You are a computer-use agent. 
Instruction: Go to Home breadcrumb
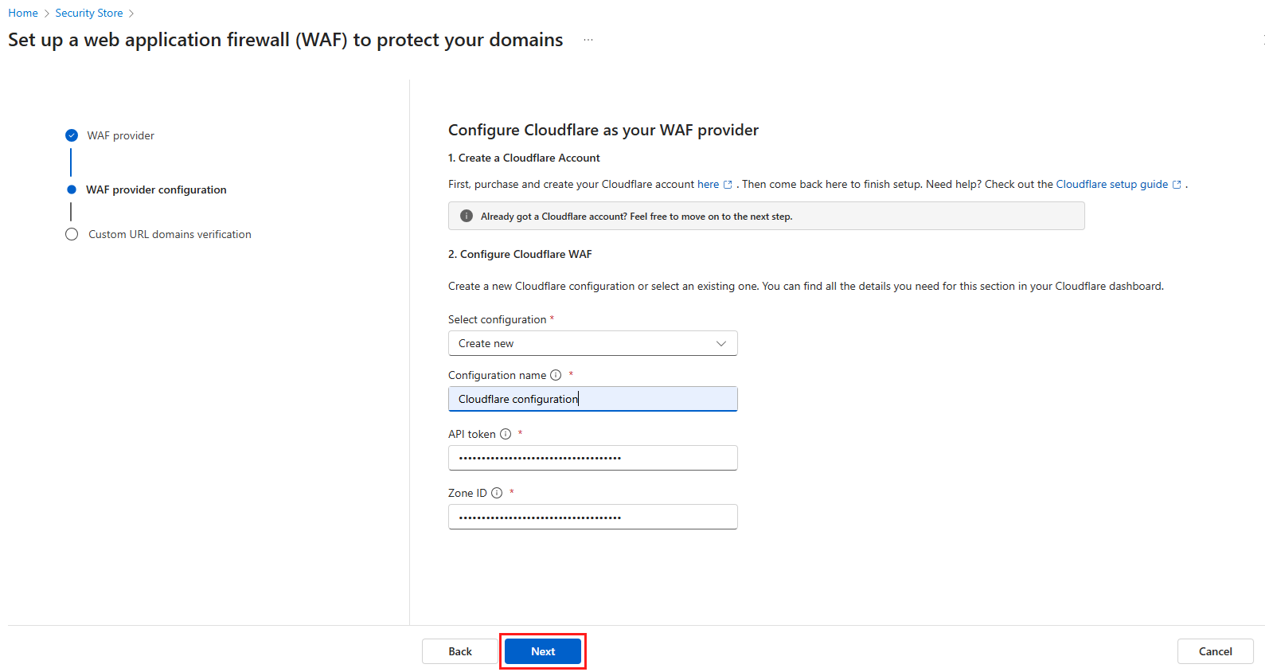pyautogui.click(x=23, y=13)
